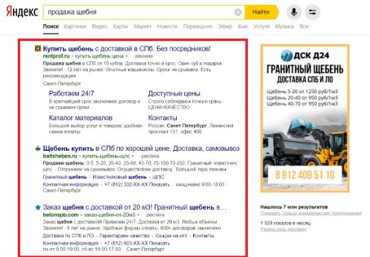Open the Карты tab

click(x=121, y=27)
